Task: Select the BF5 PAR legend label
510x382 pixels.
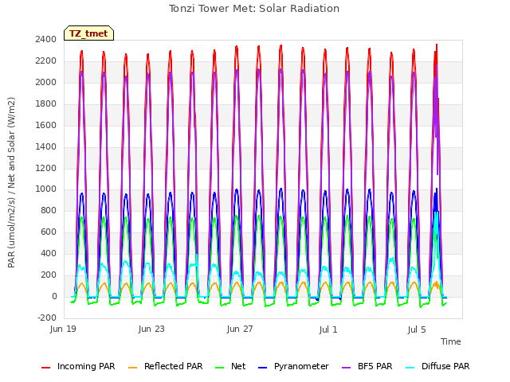Action: pos(375,366)
